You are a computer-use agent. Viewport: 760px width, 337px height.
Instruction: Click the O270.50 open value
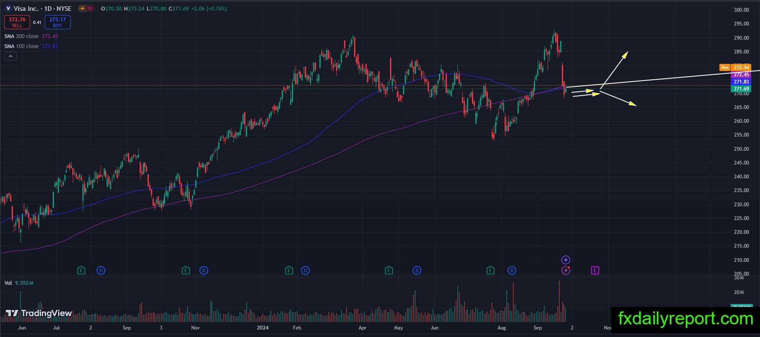click(111, 8)
